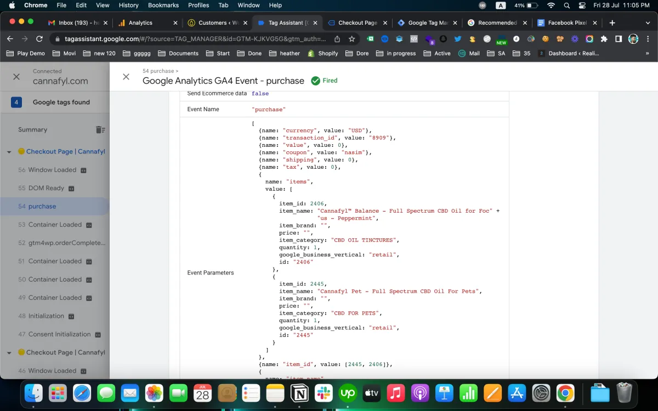Collapse the first Checkout Page | Cannafyl group
Screen dimensions: 658x411
[9, 152]
